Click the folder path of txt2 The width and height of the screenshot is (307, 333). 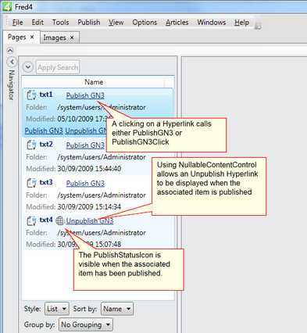(102, 157)
